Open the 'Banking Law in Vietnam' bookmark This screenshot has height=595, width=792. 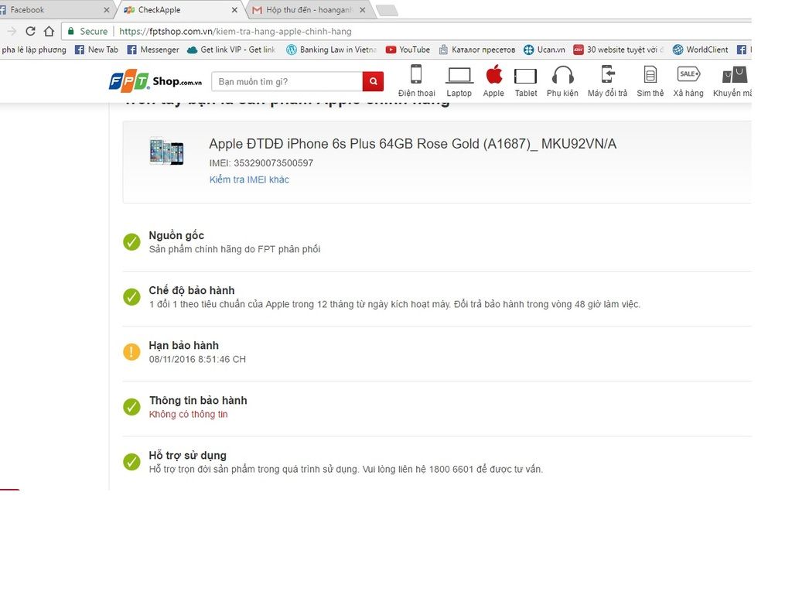331,50
